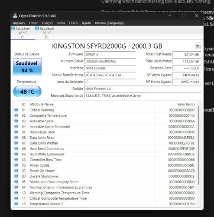Click status dot beside Media and Data Integrity Errors

click(x=16, y=182)
